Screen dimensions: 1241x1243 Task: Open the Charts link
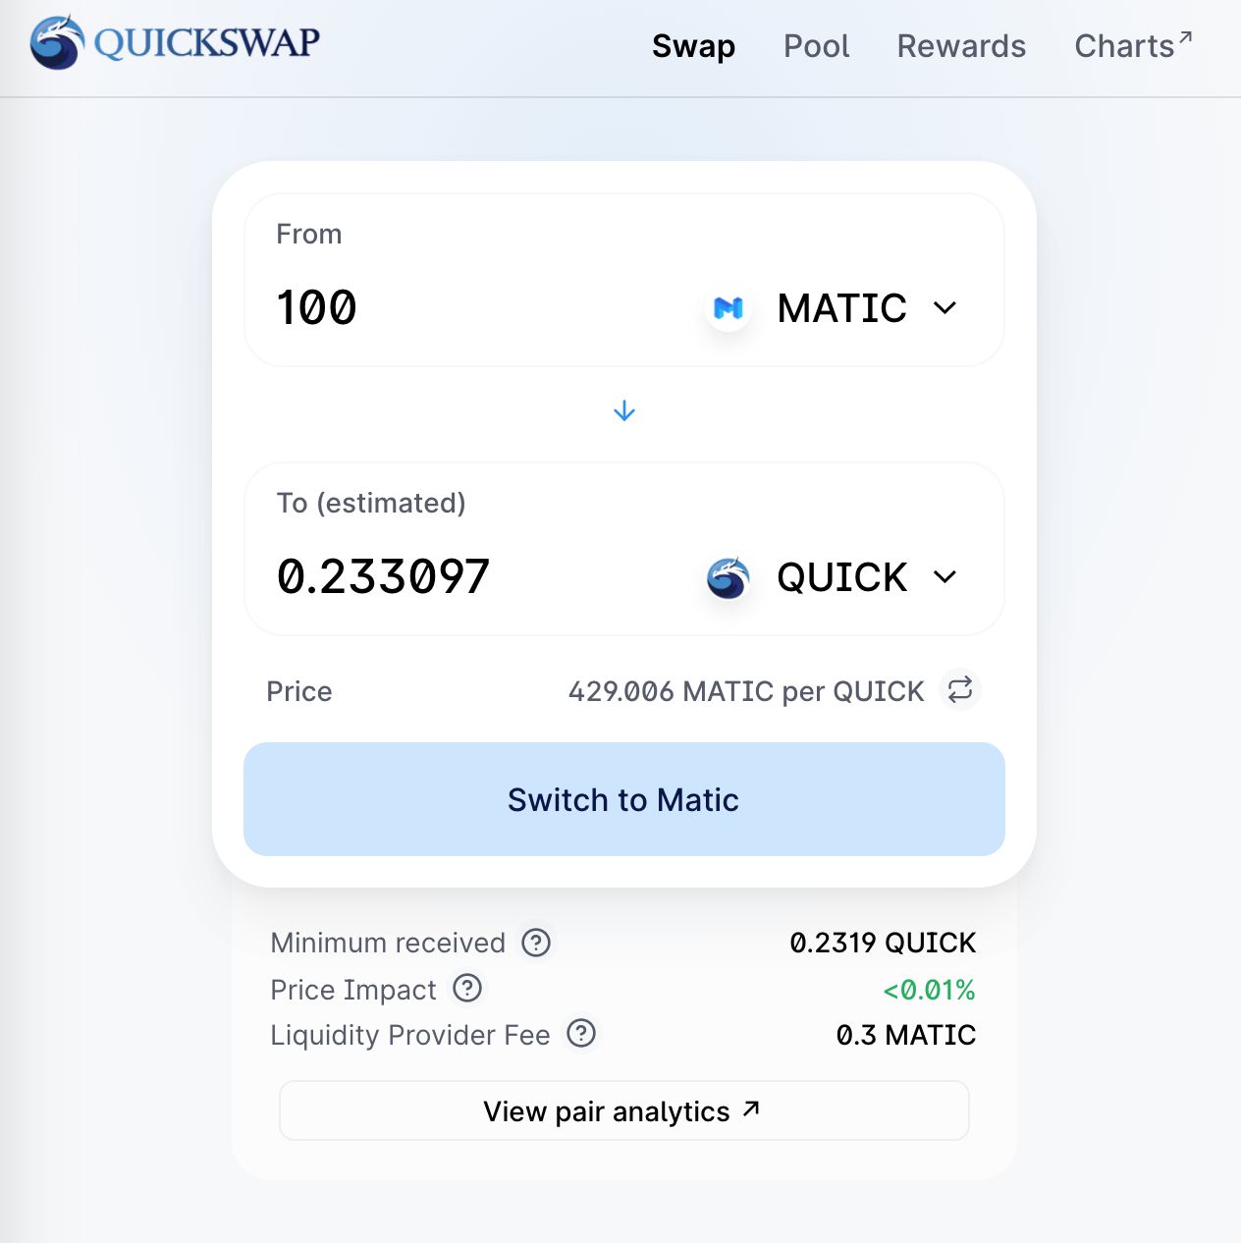[1124, 46]
